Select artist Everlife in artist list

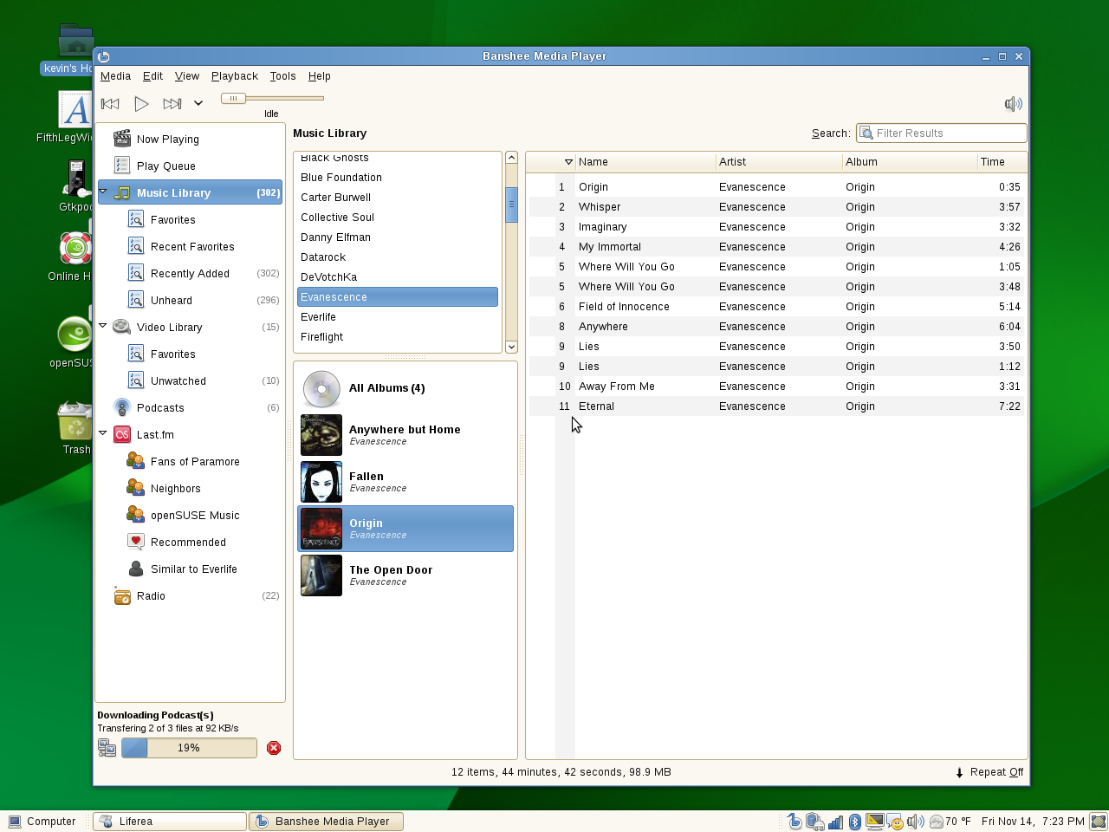point(398,317)
